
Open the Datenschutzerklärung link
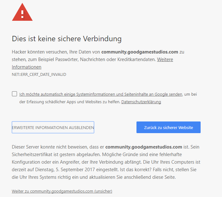pyautogui.click(x=141, y=102)
